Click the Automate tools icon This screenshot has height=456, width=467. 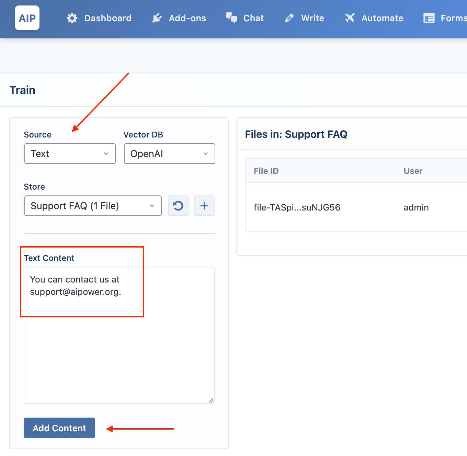tap(350, 18)
